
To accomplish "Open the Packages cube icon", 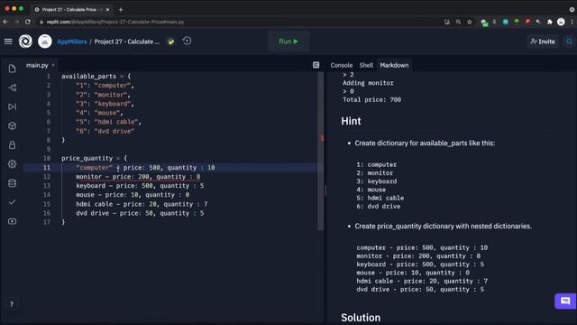I will point(12,126).
